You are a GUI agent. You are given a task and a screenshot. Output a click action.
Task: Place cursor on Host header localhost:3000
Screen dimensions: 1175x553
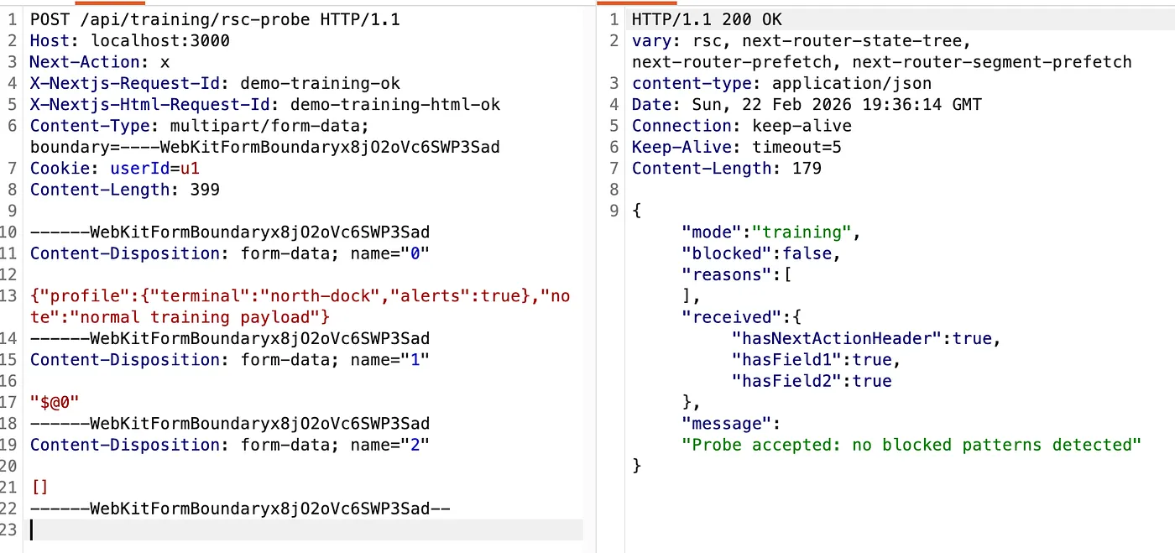click(159, 40)
